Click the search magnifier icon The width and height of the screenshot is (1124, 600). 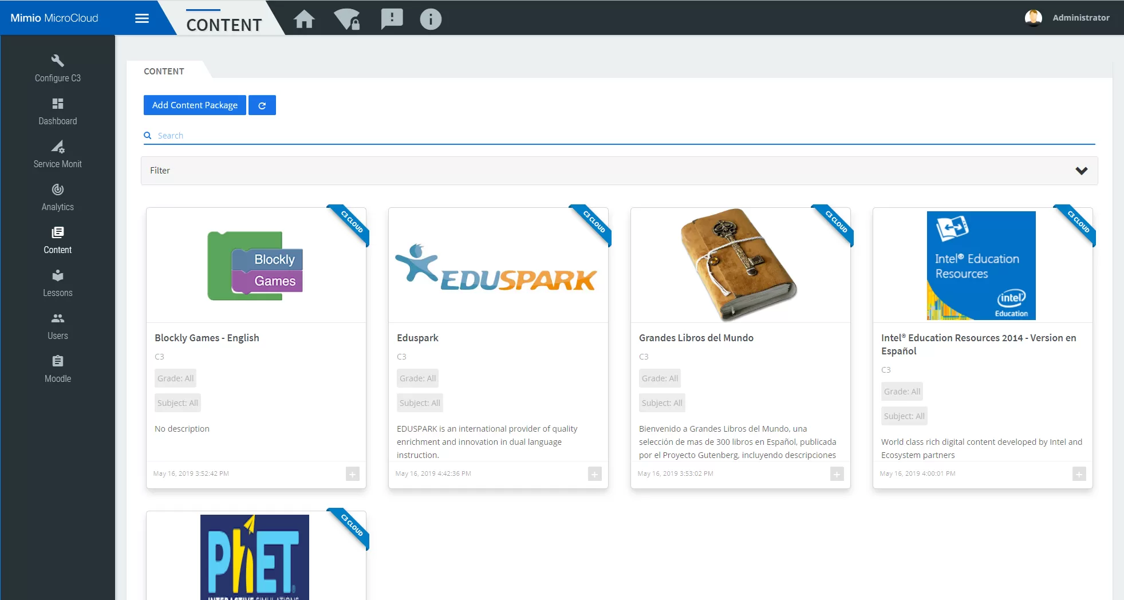148,135
